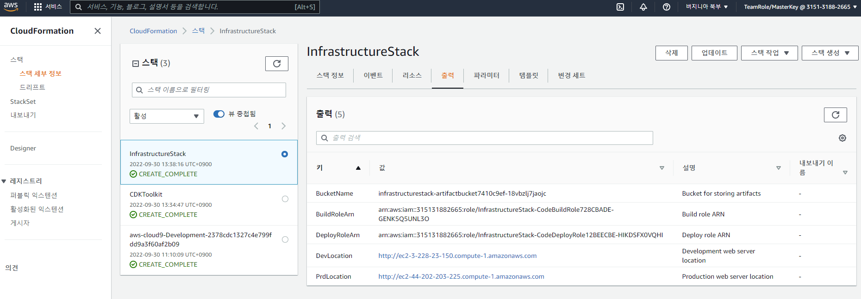Open feedback link in sidebar
861x299 pixels.
point(12,268)
